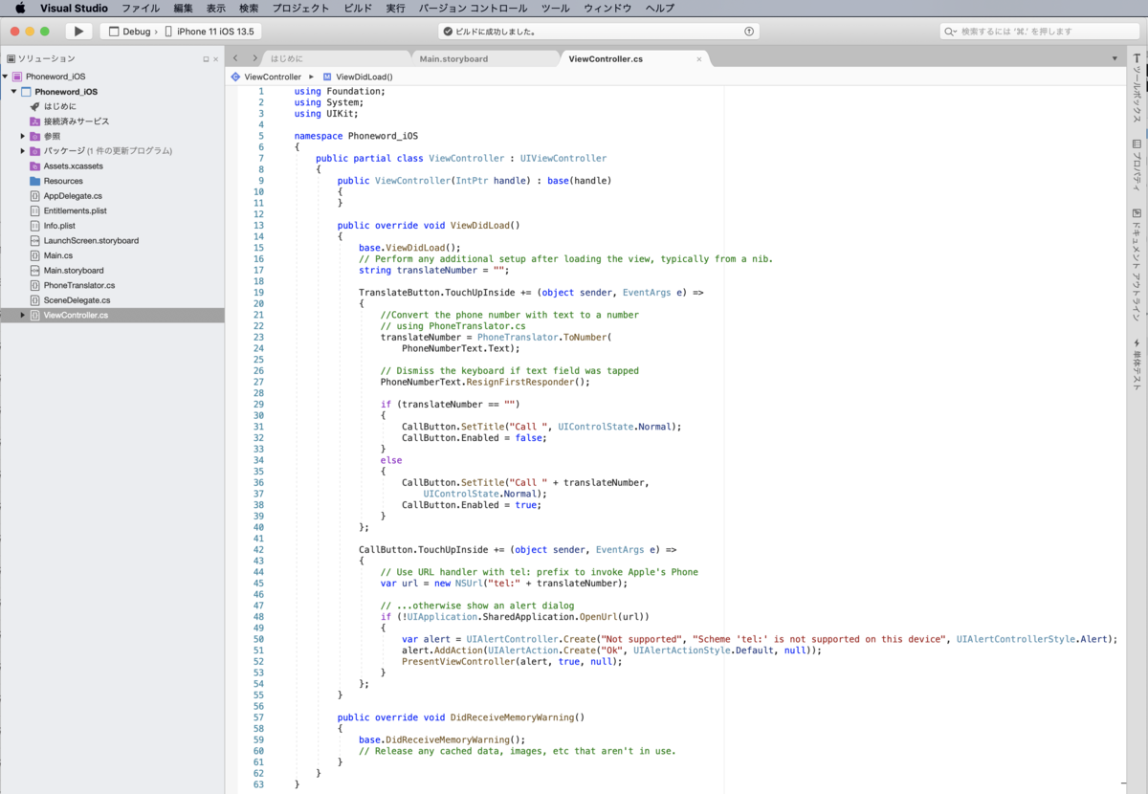
Task: Navigate back with the left arrow
Action: click(235, 58)
